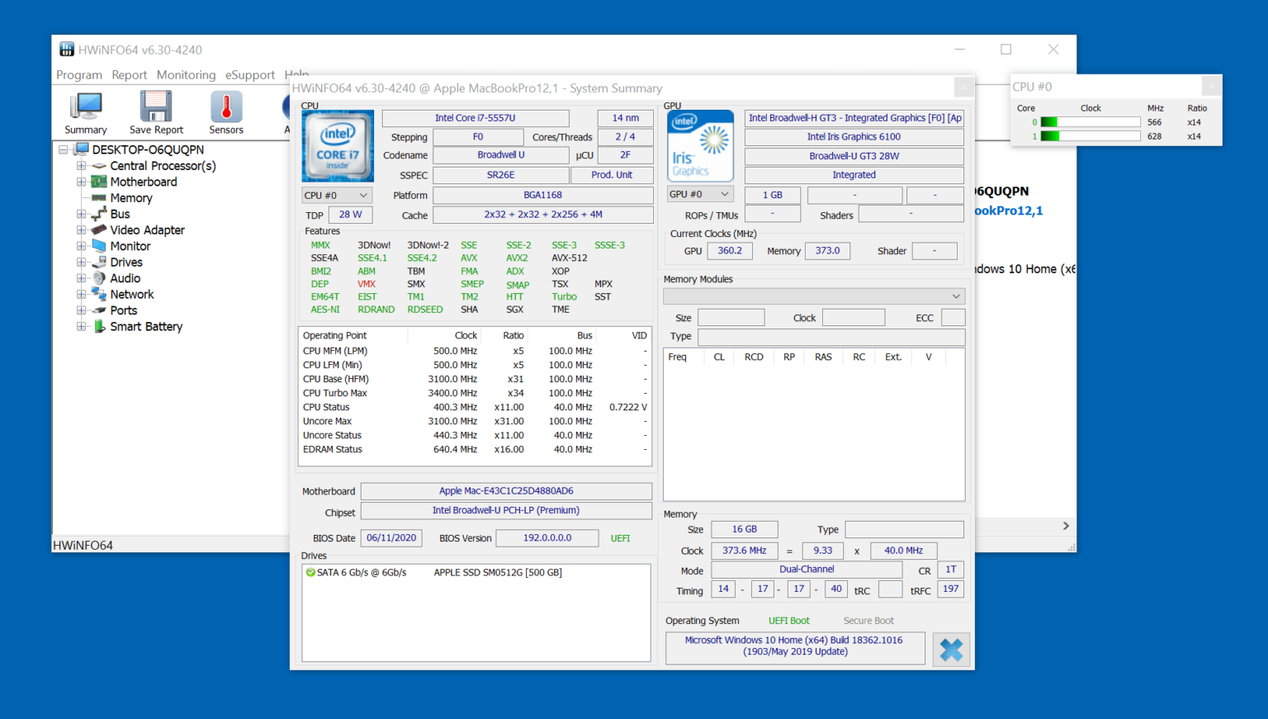Open the Program menu
Image resolution: width=1268 pixels, height=719 pixels.
[x=79, y=75]
